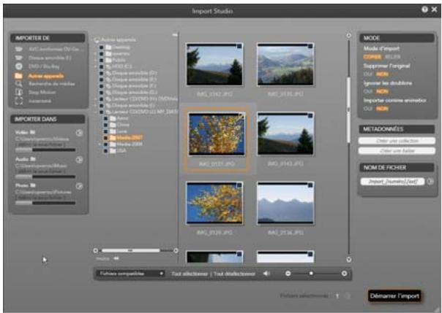Check the jagged peaks thumbnail's checkbox
The height and width of the screenshot is (313, 442).
click(x=310, y=185)
